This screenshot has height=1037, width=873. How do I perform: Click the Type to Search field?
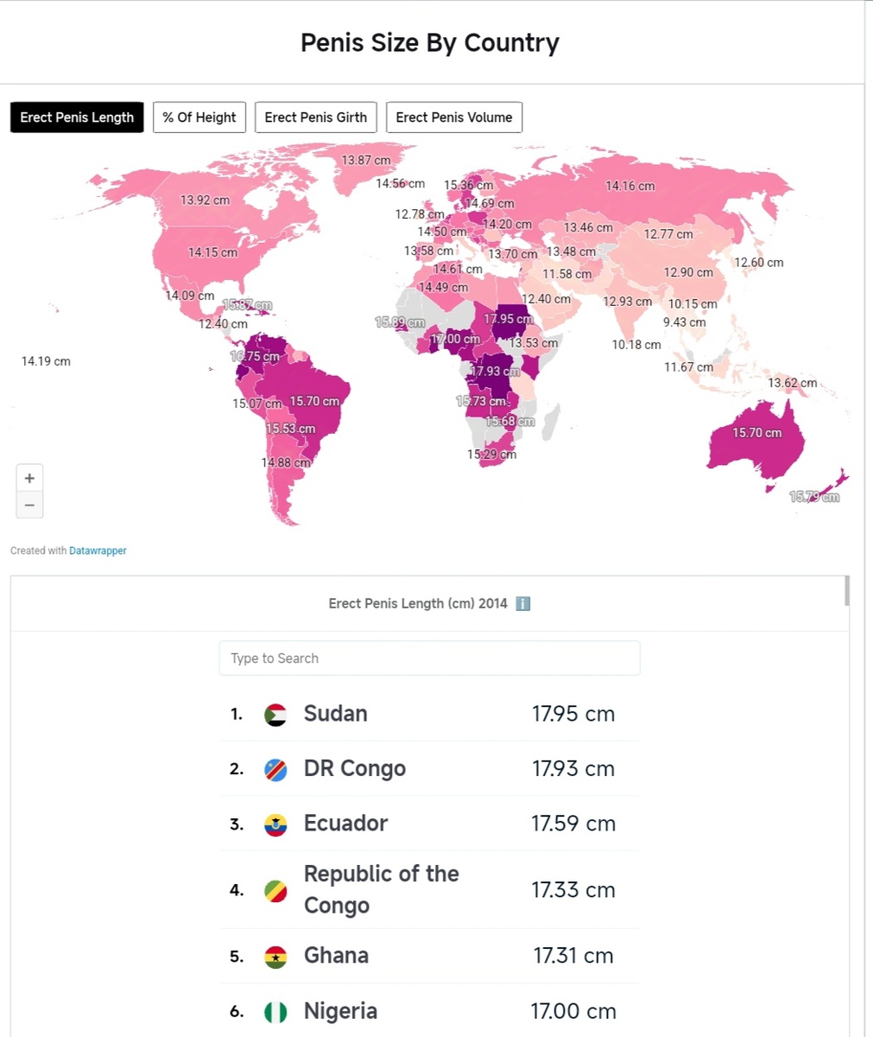point(429,658)
